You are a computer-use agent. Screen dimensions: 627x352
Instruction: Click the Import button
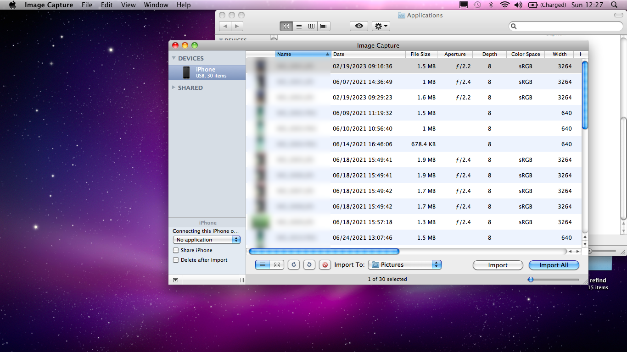pyautogui.click(x=498, y=265)
